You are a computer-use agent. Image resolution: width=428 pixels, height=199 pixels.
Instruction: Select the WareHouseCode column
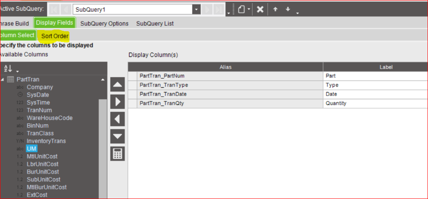tap(50, 118)
